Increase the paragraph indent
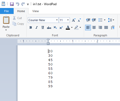 point(94,20)
